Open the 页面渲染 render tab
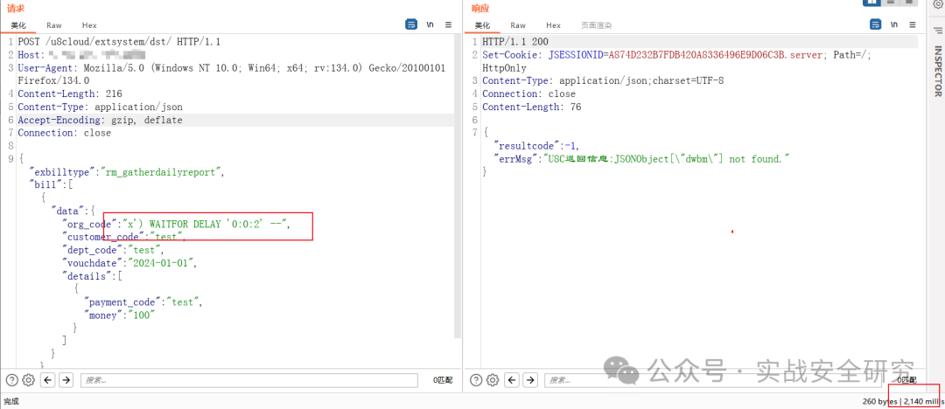Viewport: 945px width, 409px height. pos(597,25)
